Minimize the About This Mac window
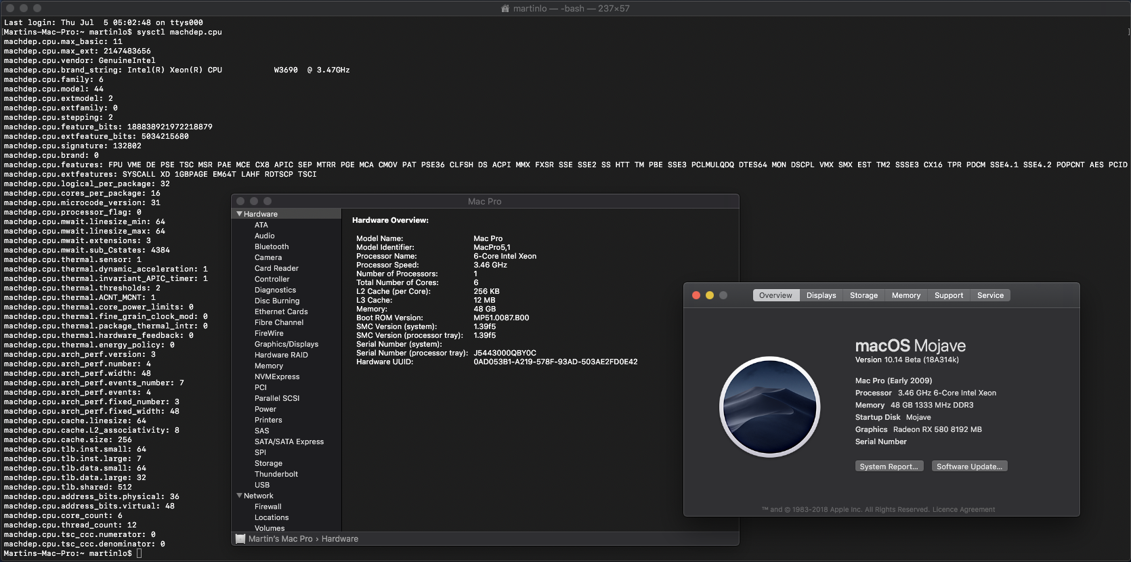 [710, 295]
